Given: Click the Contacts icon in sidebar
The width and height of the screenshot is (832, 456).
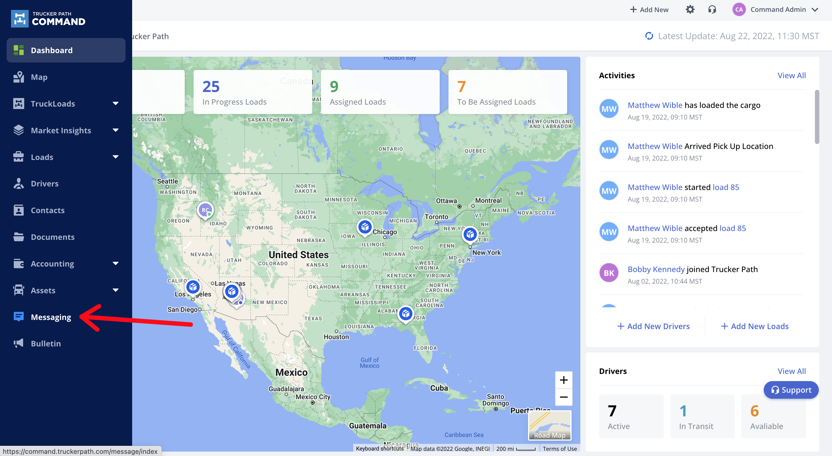Looking at the screenshot, I should (19, 210).
